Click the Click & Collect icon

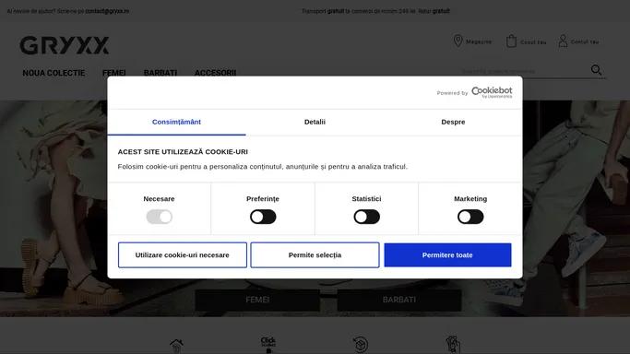tap(268, 345)
